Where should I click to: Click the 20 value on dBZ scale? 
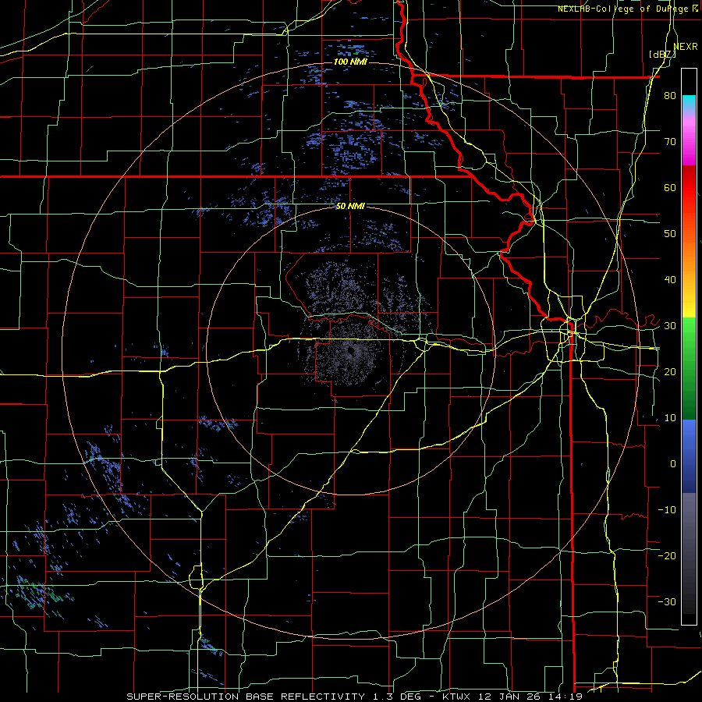[670, 371]
